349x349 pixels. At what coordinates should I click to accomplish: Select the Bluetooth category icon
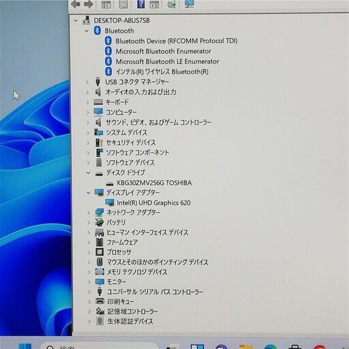(97, 31)
